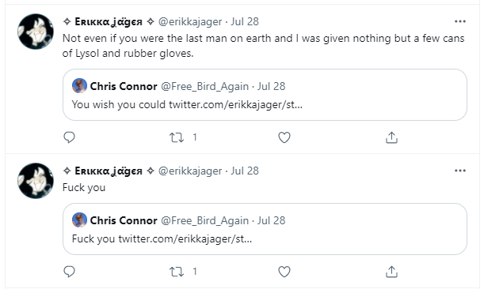Open Jul 28 timestamp of first tweet
Screen dimensions: 484x289
pyautogui.click(x=245, y=21)
